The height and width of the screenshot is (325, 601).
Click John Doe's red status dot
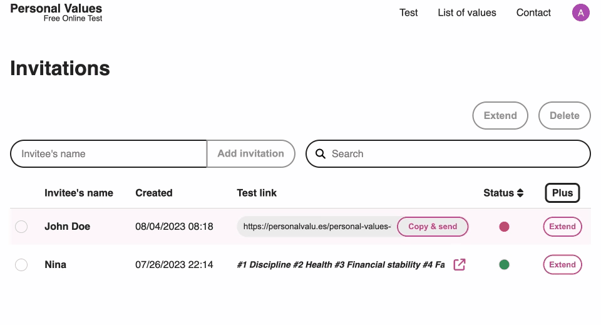(x=504, y=227)
